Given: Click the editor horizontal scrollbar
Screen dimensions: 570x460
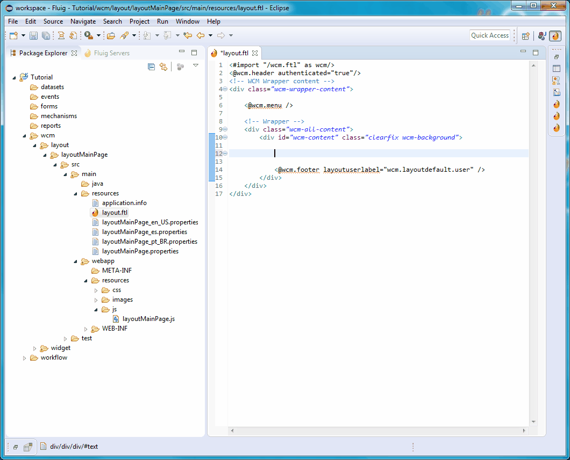Looking at the screenshot, I should pos(378,430).
